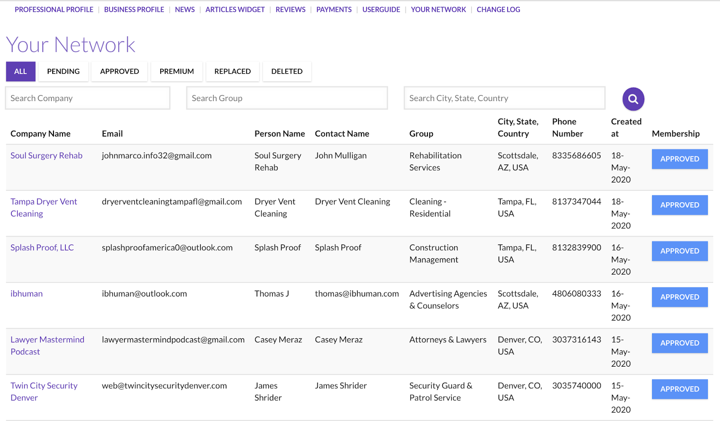The width and height of the screenshot is (720, 421).
Task: Focus the Search Group field
Action: pos(287,98)
